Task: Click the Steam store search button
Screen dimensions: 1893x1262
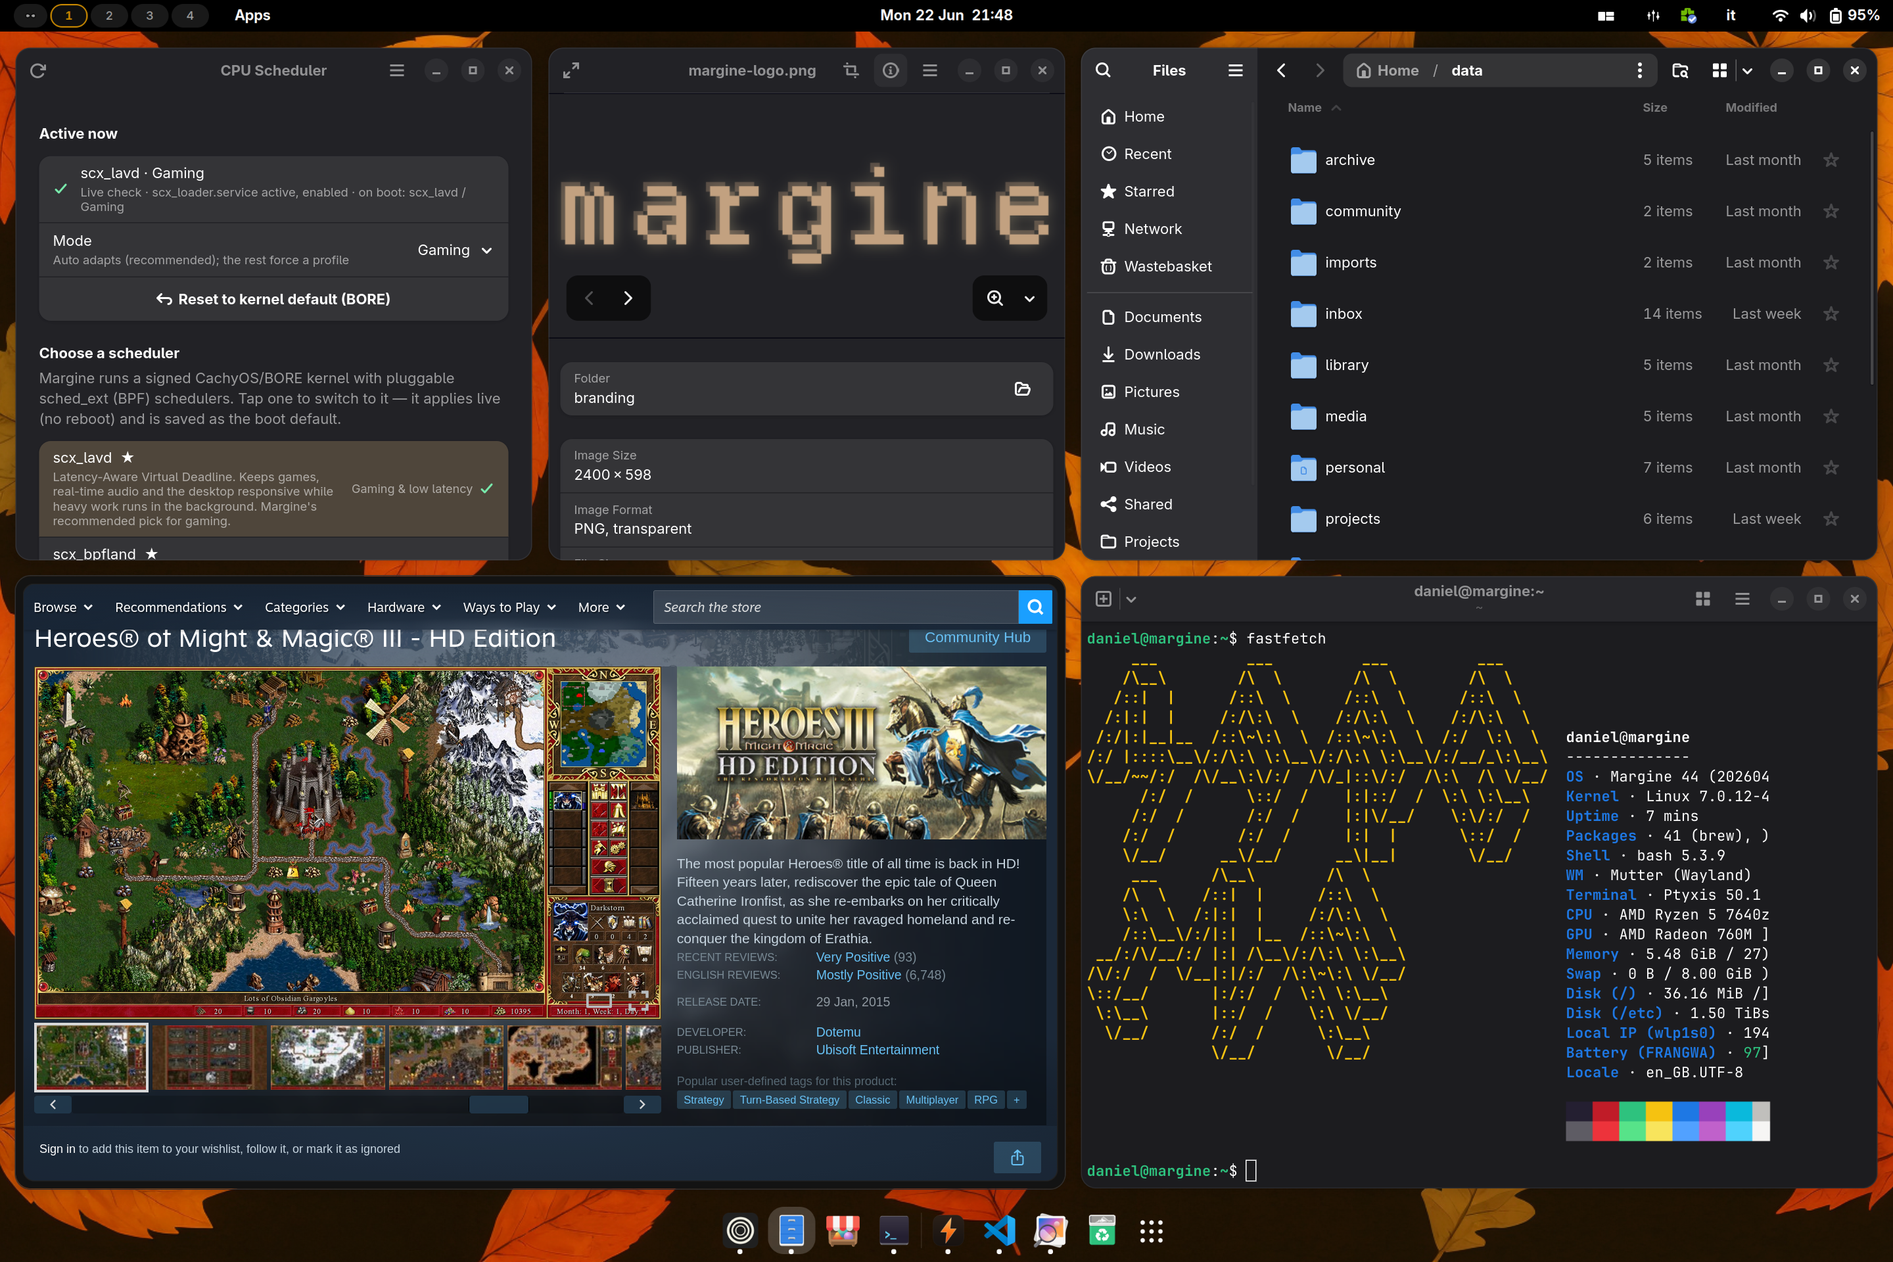Action: coord(1035,607)
